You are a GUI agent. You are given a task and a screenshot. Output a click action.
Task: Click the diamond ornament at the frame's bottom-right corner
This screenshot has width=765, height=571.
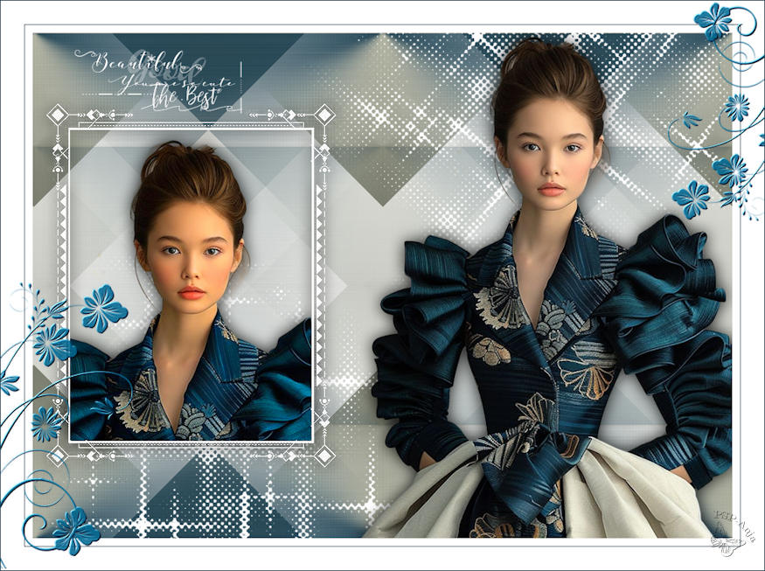tap(324, 455)
